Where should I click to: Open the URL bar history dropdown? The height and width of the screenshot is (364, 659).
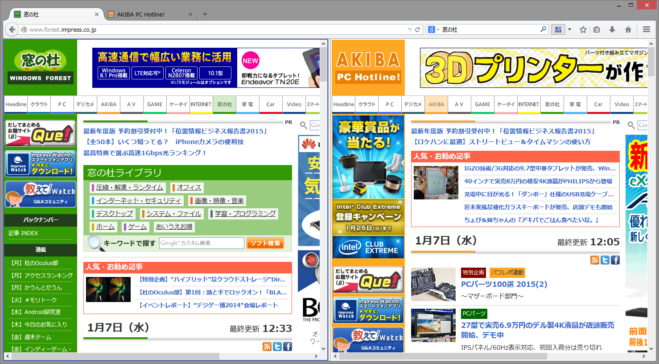[410, 29]
